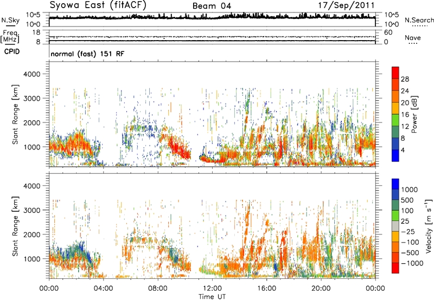
Task: Click the 'normal (fast) 151 RF' text
Action: 87,54
